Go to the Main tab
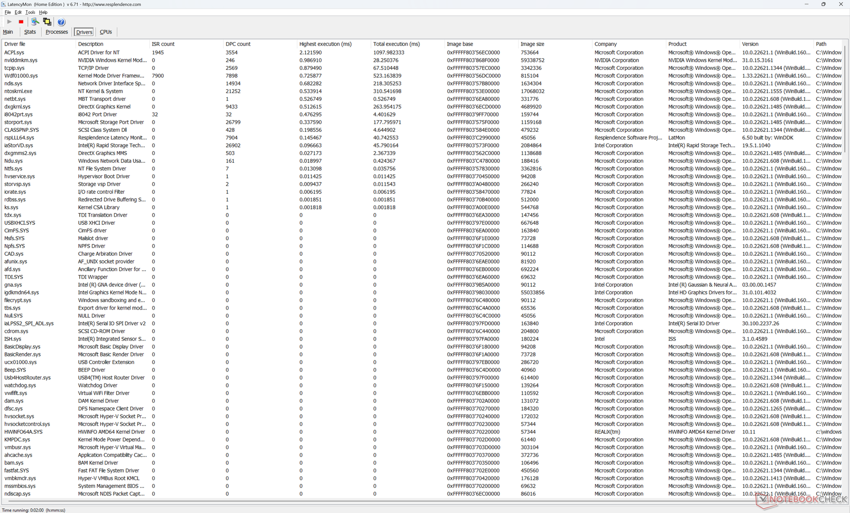 click(x=8, y=32)
